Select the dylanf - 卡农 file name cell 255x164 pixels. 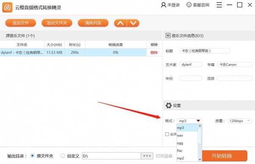tap(22, 53)
